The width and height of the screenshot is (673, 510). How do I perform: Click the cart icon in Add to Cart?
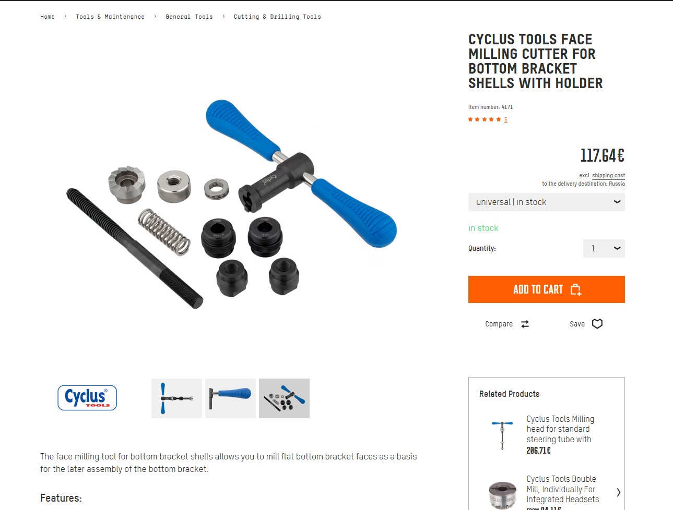pos(575,289)
